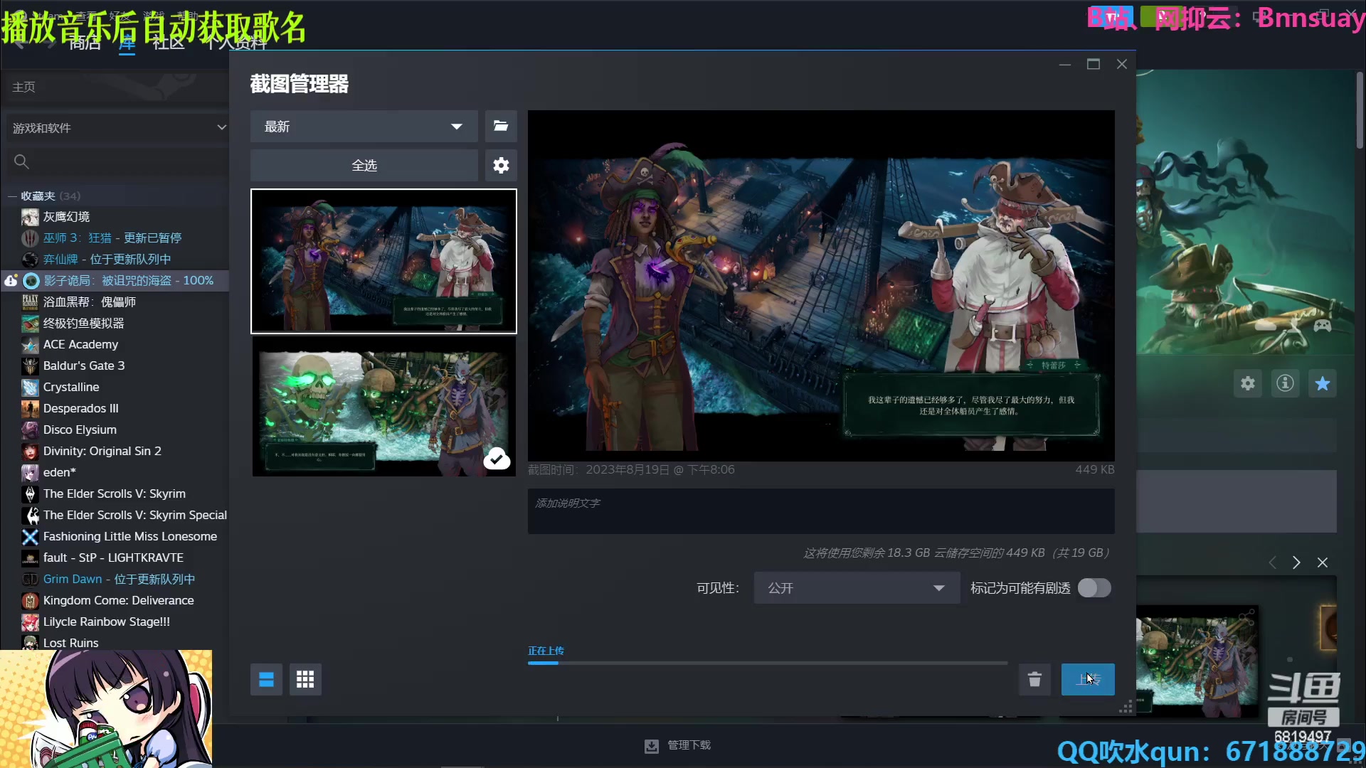Viewport: 1366px width, 768px height.
Task: Switch to grid view layout
Action: (x=305, y=680)
